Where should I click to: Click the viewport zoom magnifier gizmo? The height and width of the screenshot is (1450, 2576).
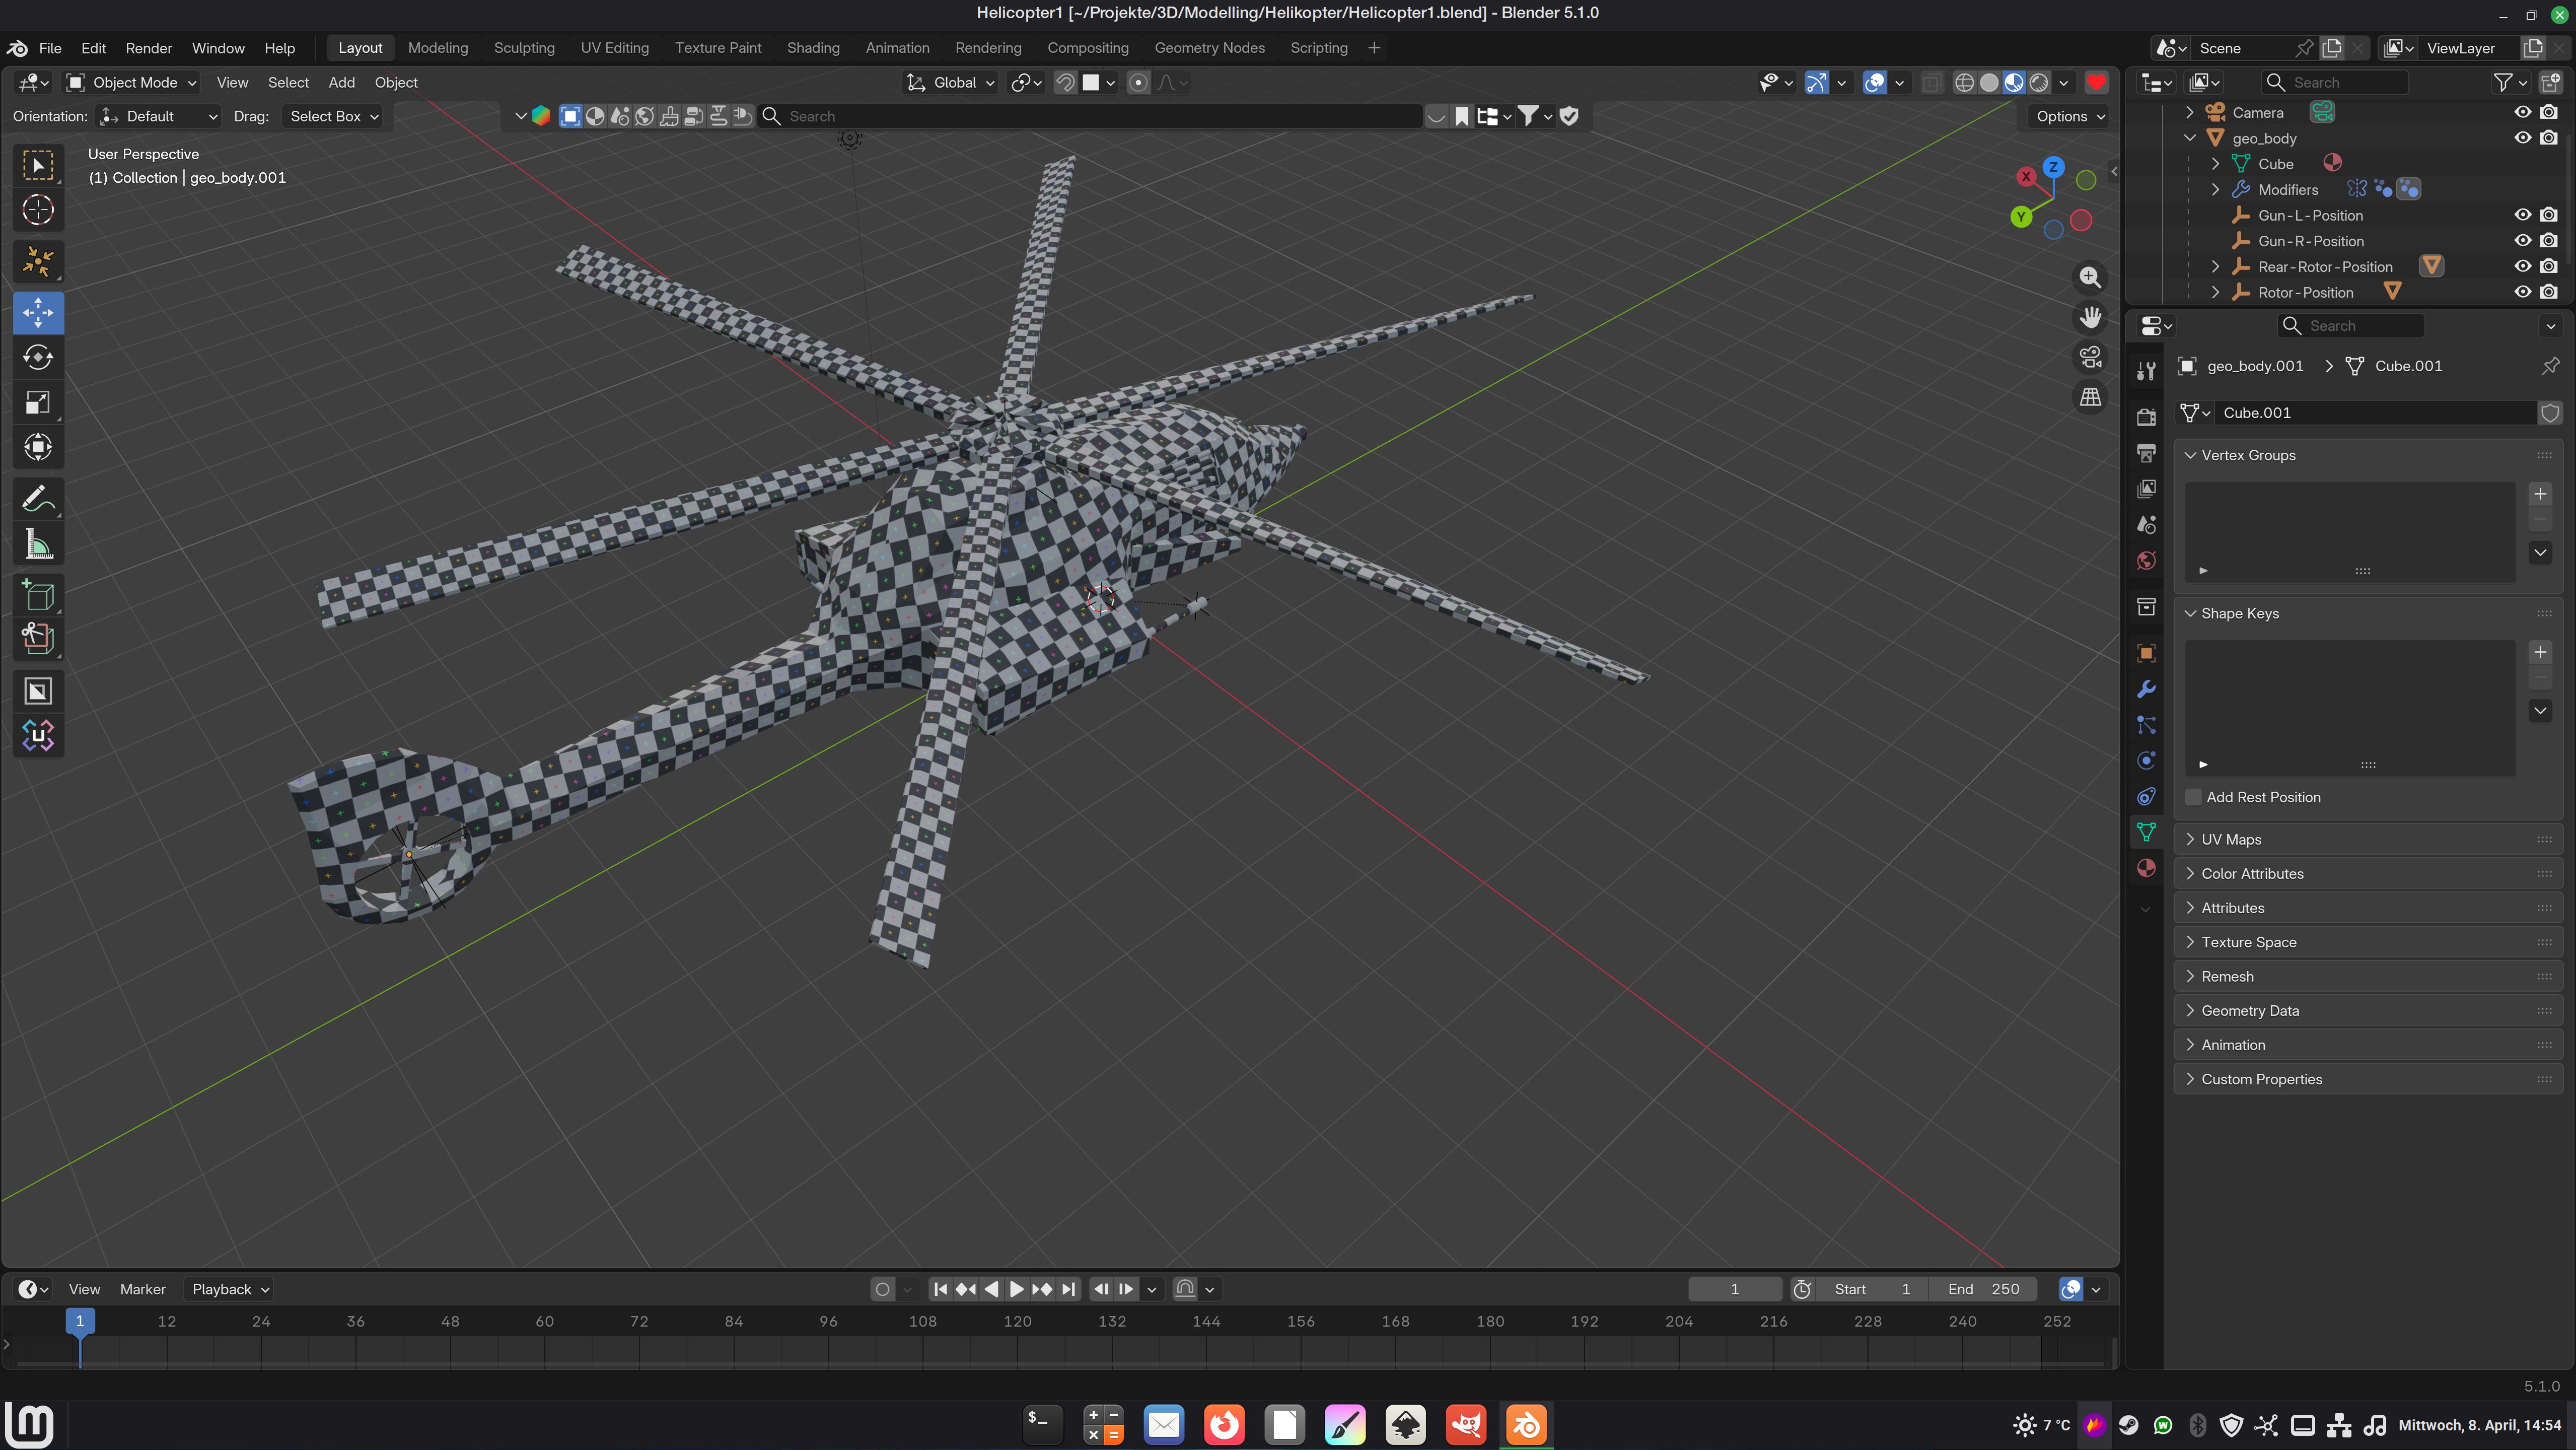(x=2090, y=277)
